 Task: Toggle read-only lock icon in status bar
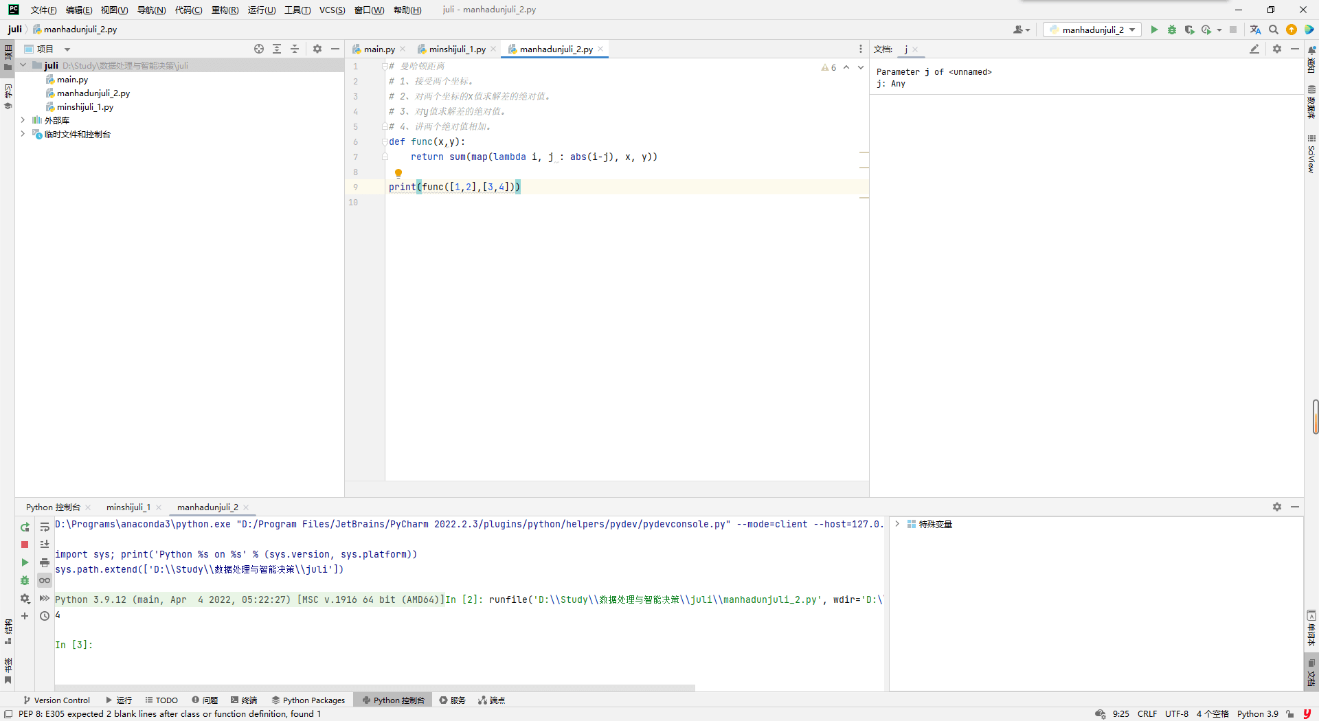(1290, 714)
